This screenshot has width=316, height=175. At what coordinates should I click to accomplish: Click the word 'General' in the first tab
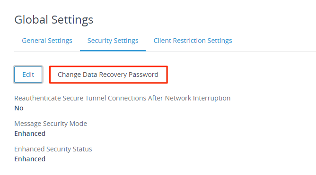point(34,41)
